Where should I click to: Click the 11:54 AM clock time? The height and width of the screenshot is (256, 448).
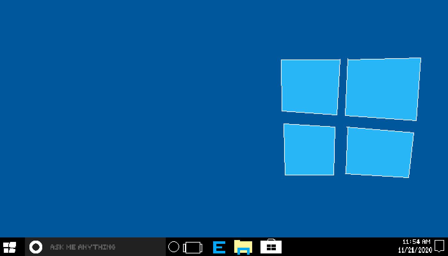pyautogui.click(x=416, y=242)
